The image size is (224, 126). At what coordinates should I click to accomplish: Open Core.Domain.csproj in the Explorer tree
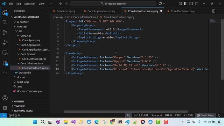tap(34, 59)
